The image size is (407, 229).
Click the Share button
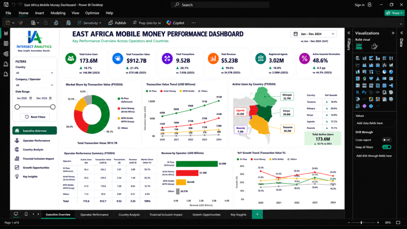(394, 13)
